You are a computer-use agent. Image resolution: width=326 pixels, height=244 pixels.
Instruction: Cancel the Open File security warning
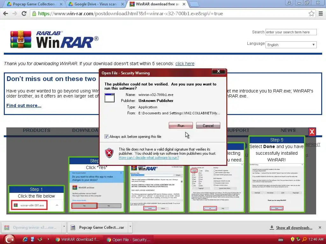coord(208,125)
